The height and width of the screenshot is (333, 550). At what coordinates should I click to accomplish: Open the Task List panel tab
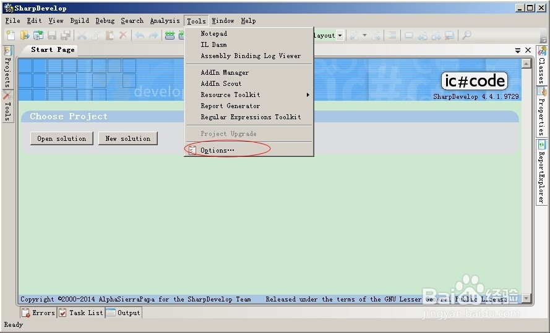(x=81, y=313)
